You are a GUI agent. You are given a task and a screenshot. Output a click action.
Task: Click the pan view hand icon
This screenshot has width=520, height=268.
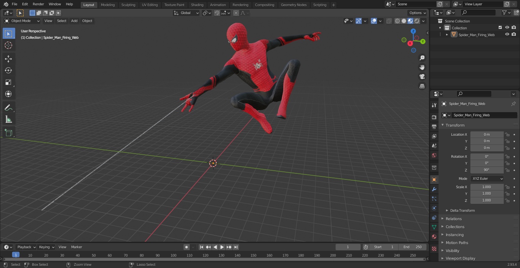422,67
